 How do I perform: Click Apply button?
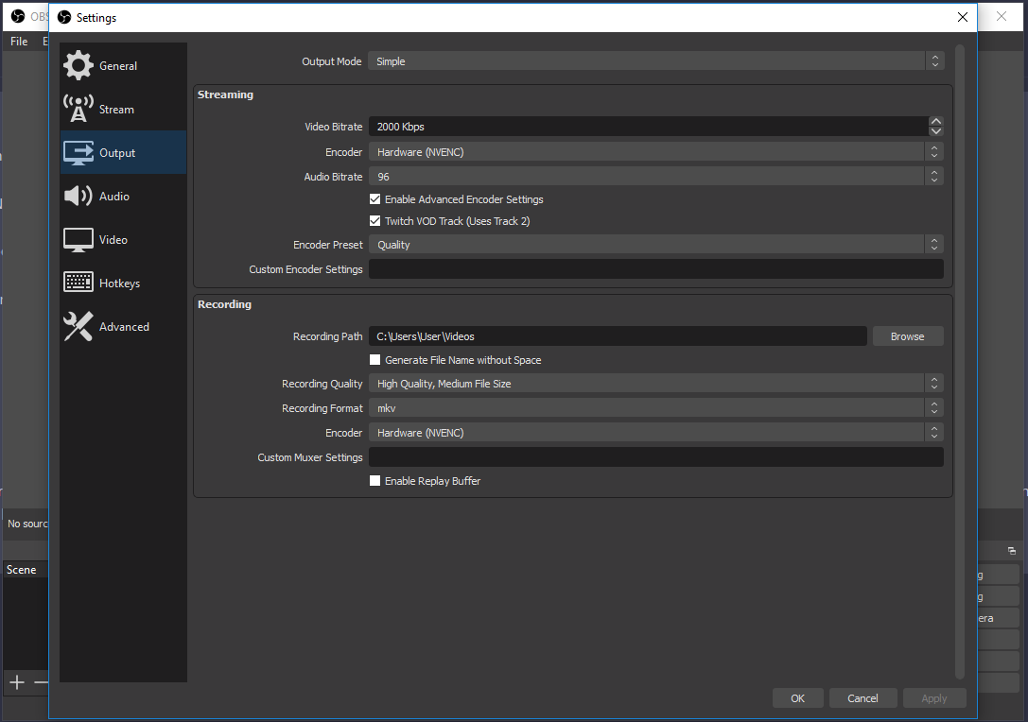click(933, 697)
